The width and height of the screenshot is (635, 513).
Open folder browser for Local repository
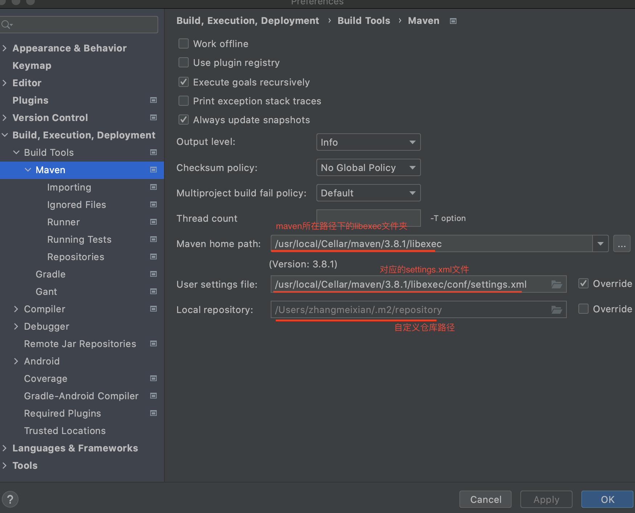557,310
